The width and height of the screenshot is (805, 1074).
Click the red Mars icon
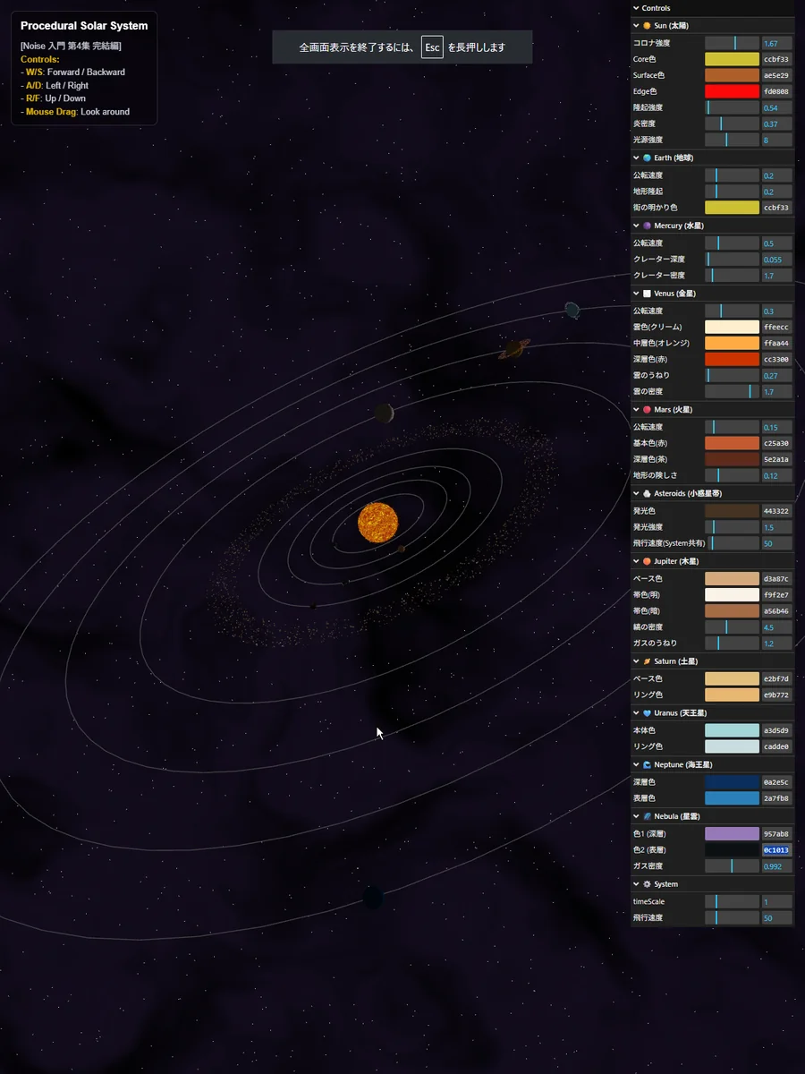pyautogui.click(x=647, y=409)
